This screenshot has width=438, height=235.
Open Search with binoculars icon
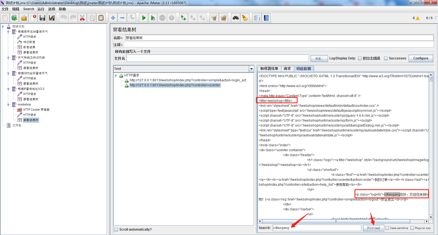(235, 18)
